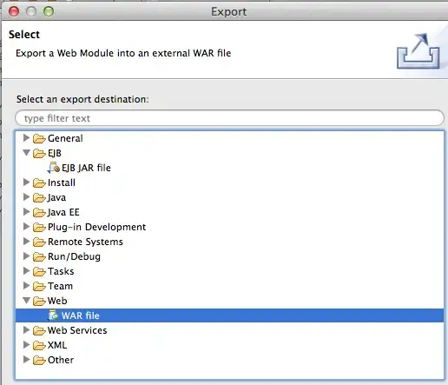Select the EJB JAR file entry
Image resolution: width=448 pixels, height=385 pixels.
pyautogui.click(x=86, y=168)
